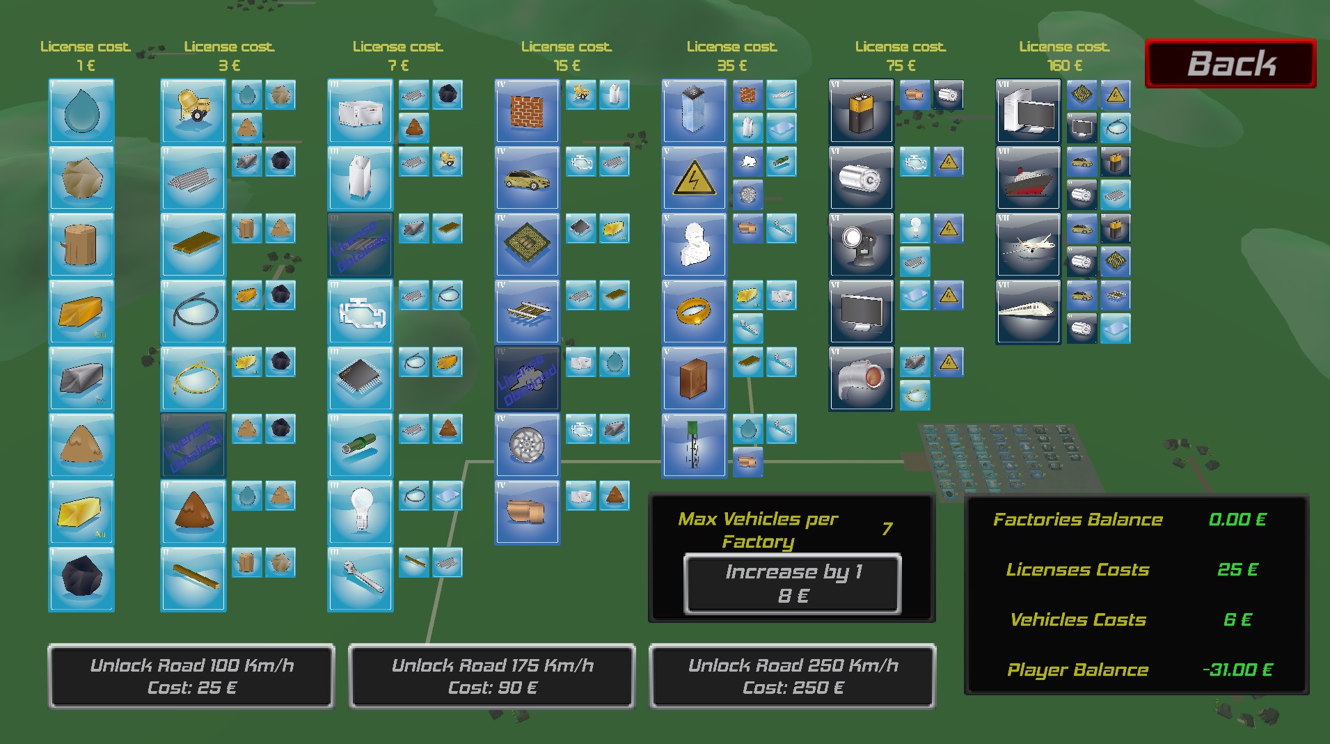
Task: Click the battery license in the 75€ column
Action: pyautogui.click(x=862, y=111)
